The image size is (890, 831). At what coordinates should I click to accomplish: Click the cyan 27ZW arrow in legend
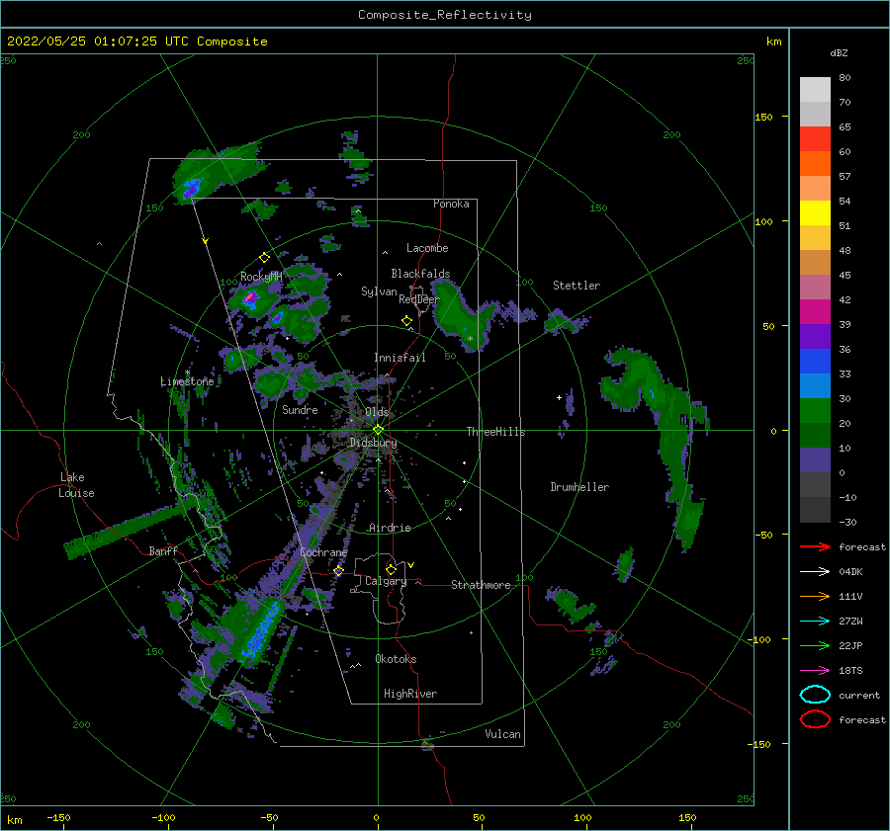coord(815,622)
